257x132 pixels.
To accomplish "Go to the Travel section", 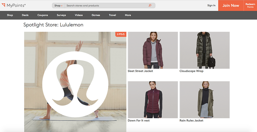I will [113, 15].
